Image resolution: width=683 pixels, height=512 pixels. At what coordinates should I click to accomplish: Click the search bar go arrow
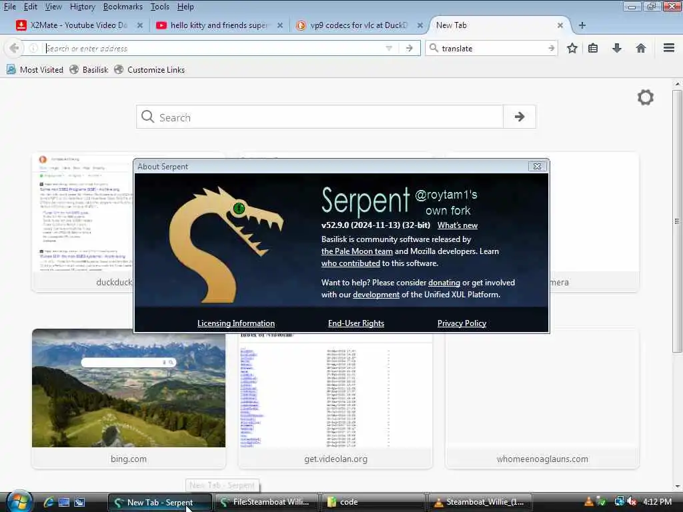[x=551, y=48]
